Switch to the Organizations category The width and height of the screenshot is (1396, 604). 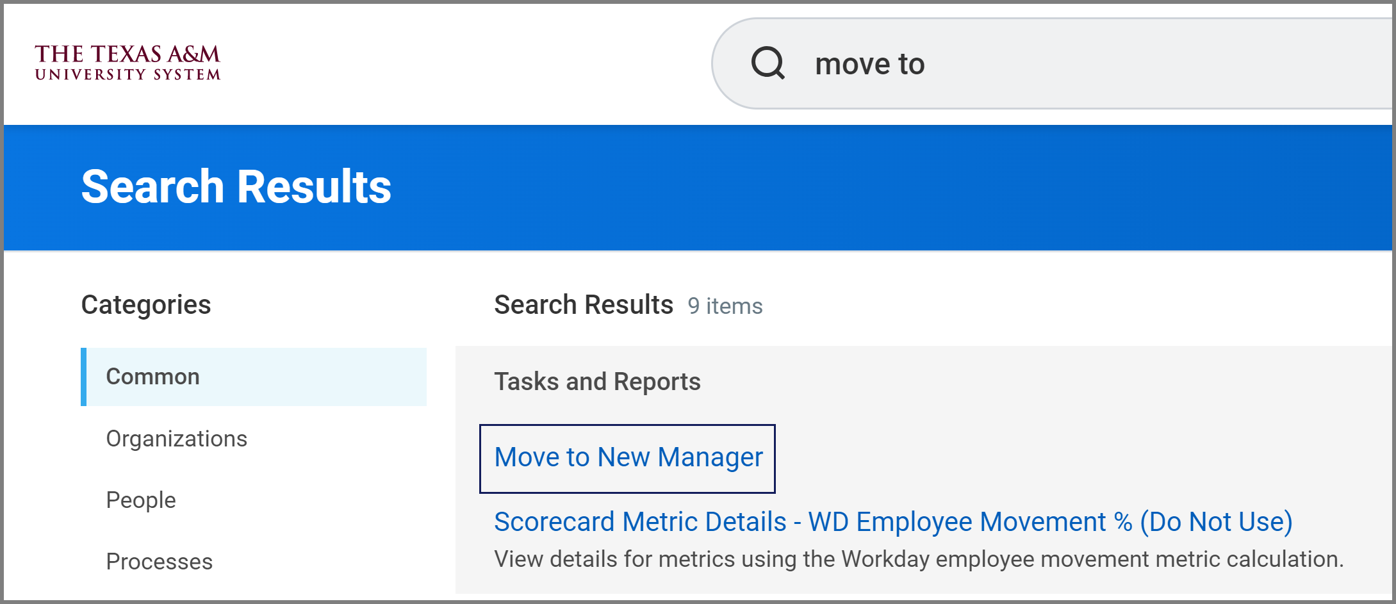(x=176, y=439)
